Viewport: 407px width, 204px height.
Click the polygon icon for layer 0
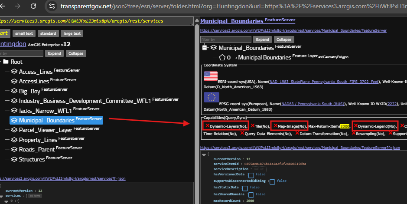(x=222, y=57)
